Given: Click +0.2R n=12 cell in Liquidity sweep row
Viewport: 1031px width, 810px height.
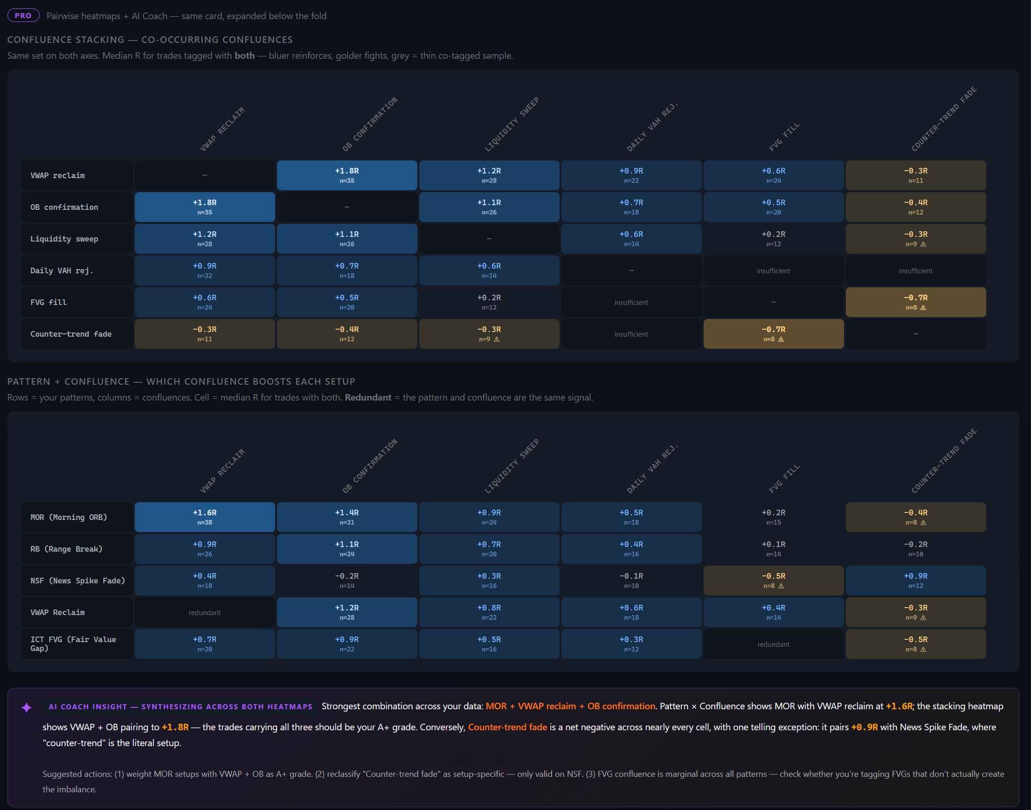Looking at the screenshot, I should click(x=774, y=239).
